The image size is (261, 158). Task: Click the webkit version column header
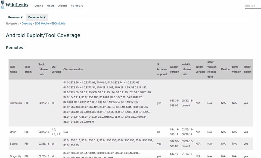click(175, 69)
